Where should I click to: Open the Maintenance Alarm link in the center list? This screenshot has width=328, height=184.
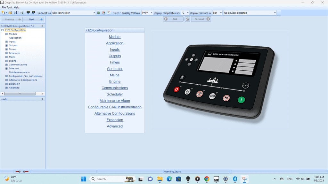pos(115,101)
